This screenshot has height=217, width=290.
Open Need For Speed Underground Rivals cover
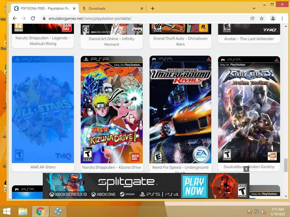click(180, 110)
